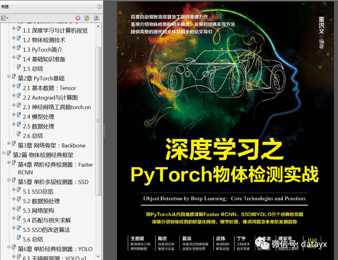The width and height of the screenshot is (338, 260).
Task: Expand the 2.4 模型处理 bookmark
Action: pyautogui.click(x=14, y=114)
